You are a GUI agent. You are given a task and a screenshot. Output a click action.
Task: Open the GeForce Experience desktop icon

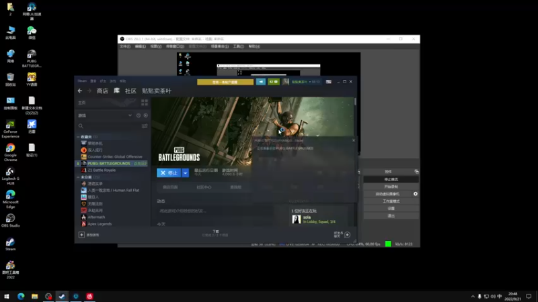coord(10,129)
